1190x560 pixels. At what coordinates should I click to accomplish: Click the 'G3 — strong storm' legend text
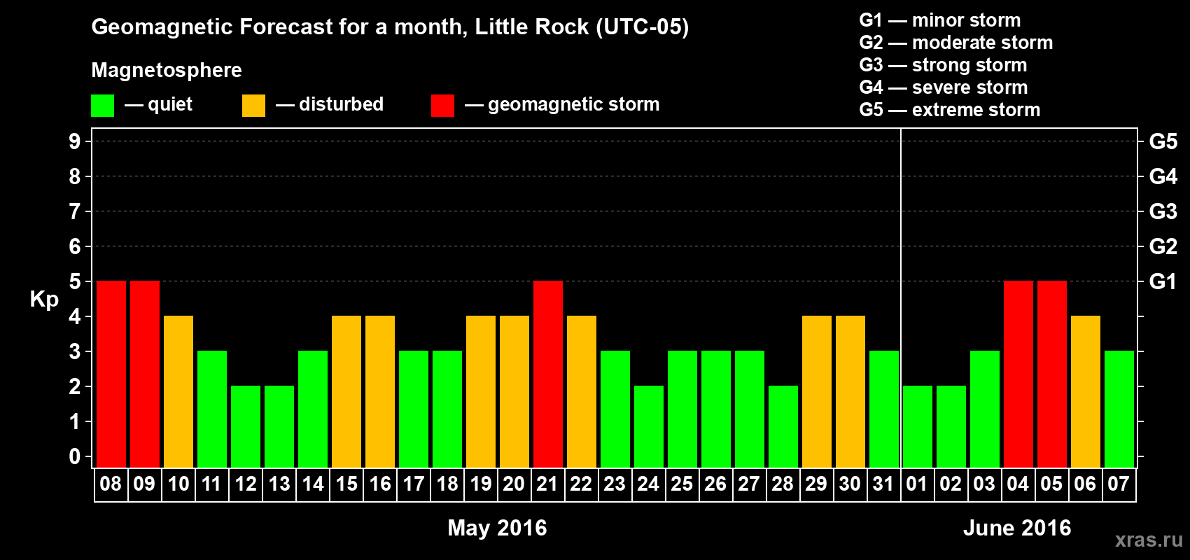pyautogui.click(x=943, y=65)
